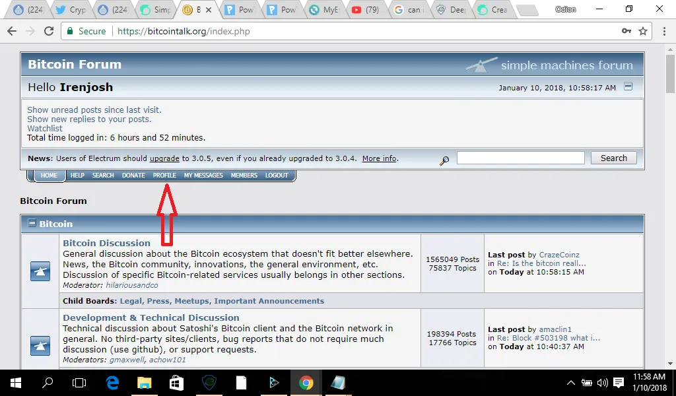Open 'Re: Is the bitcoin reall...' post
Screen dimensions: 676x396
click(x=541, y=263)
